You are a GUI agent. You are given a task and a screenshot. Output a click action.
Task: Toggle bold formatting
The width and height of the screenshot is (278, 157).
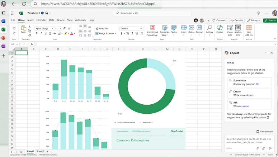click(x=37, y=33)
